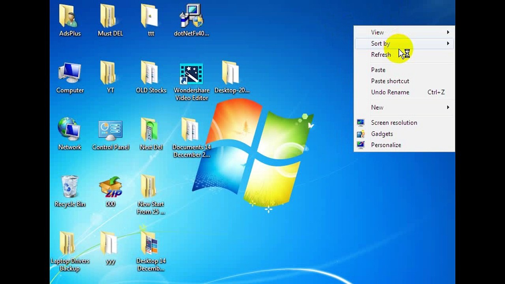
Task: Open the Sort by submenu
Action: (404, 43)
